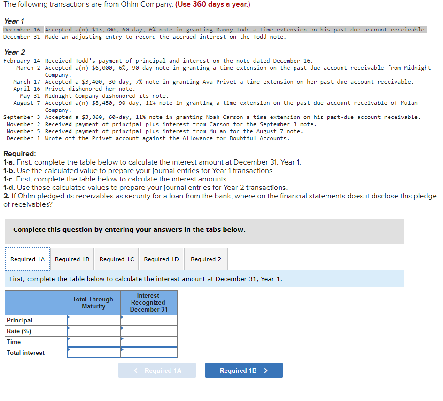Switch to the Required 1B tab
443x401 pixels.
click(72, 259)
